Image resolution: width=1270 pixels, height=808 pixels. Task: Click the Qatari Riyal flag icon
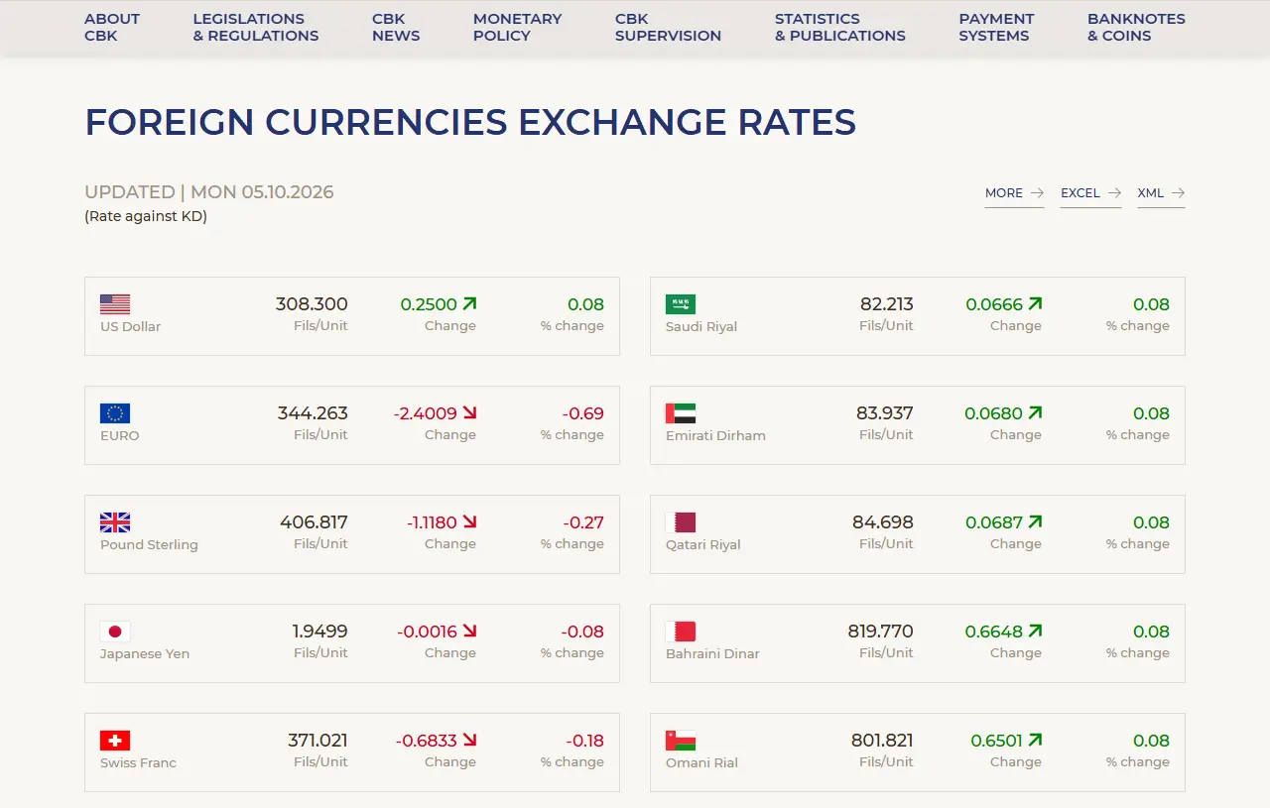tap(681, 522)
